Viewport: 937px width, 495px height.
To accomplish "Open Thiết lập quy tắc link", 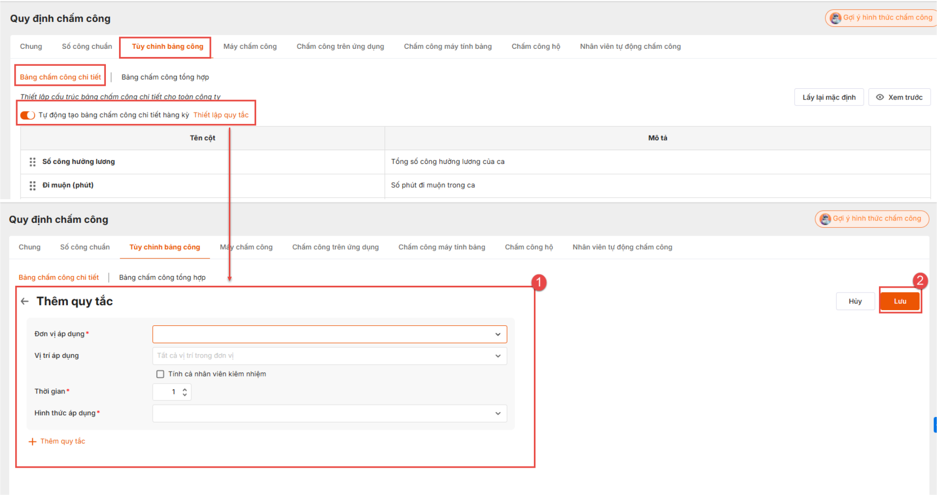I will click(x=221, y=115).
